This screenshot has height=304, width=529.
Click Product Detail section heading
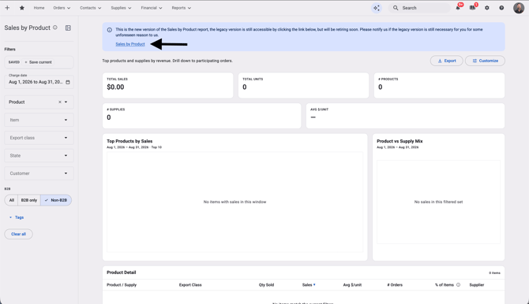(121, 272)
